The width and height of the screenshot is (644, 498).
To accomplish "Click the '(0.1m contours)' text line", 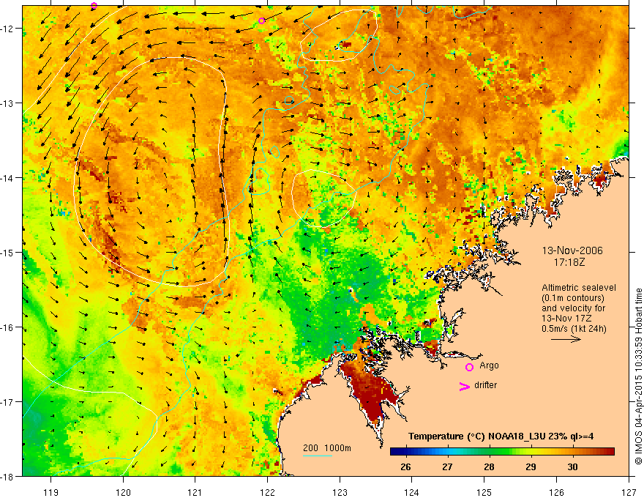I will [x=573, y=298].
